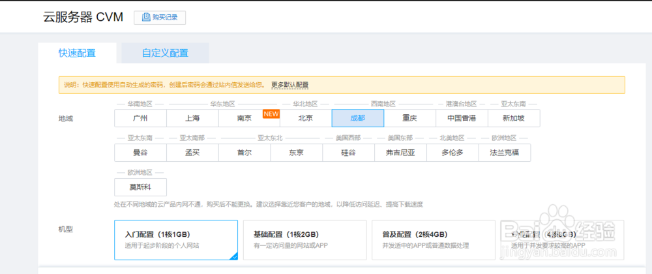This screenshot has width=652, height=274.
Task: Click the 华东地区 group heading
Action: [223, 104]
